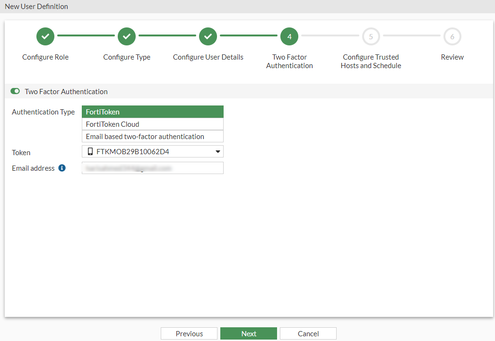Click the Two Factor Authentication step 4 circle
The width and height of the screenshot is (495, 341).
pyautogui.click(x=289, y=36)
